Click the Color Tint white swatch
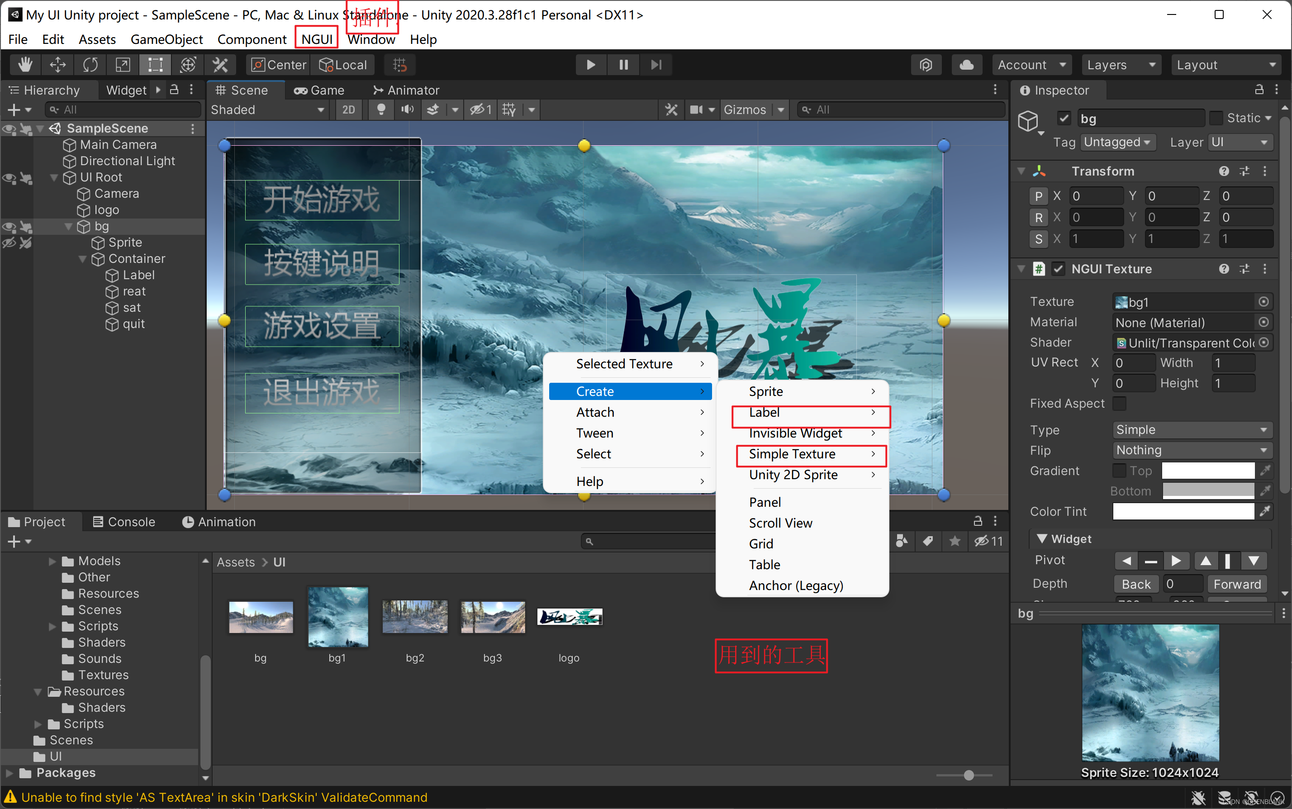This screenshot has height=809, width=1292. pyautogui.click(x=1184, y=511)
